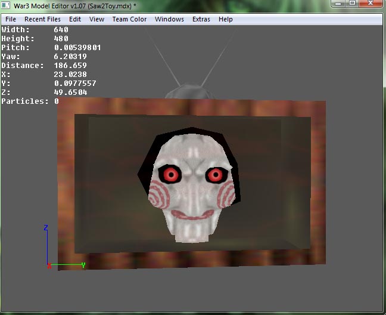
Task: Click the gray antenna base above the frame
Action: [x=189, y=92]
